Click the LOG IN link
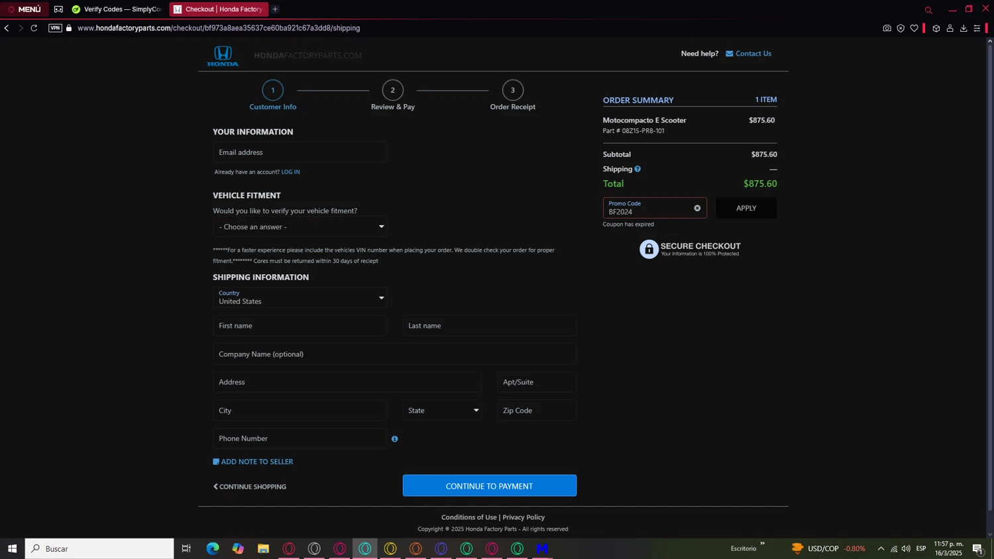The image size is (994, 559). pos(290,172)
